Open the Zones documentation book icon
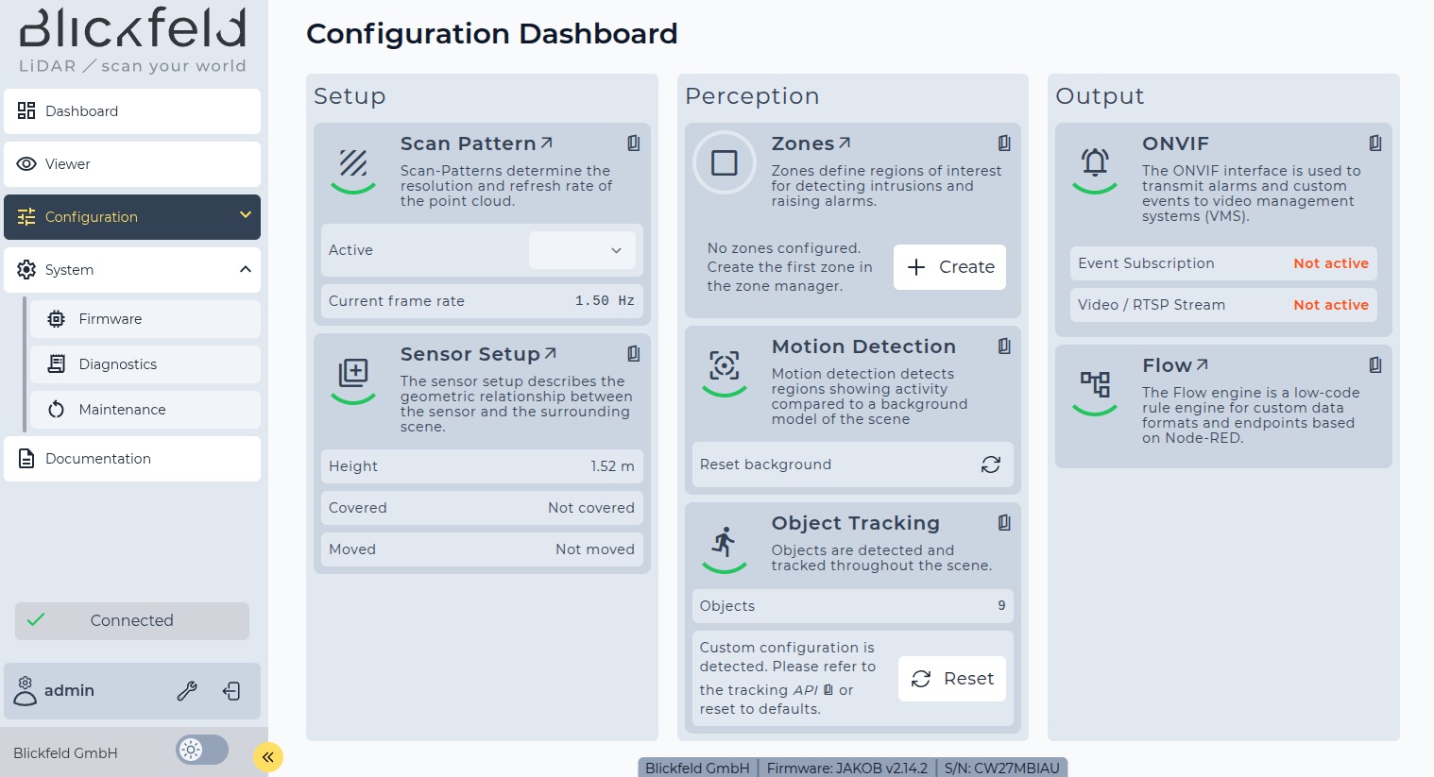Screen dimensions: 1434x777 (1004, 143)
